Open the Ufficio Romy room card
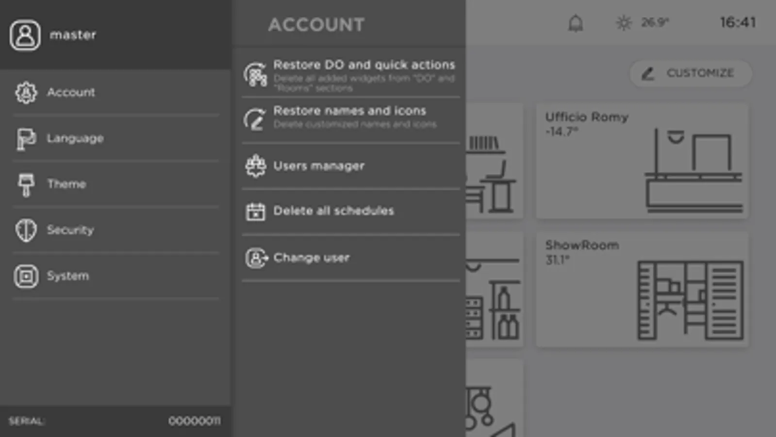The width and height of the screenshot is (776, 437). pos(642,161)
